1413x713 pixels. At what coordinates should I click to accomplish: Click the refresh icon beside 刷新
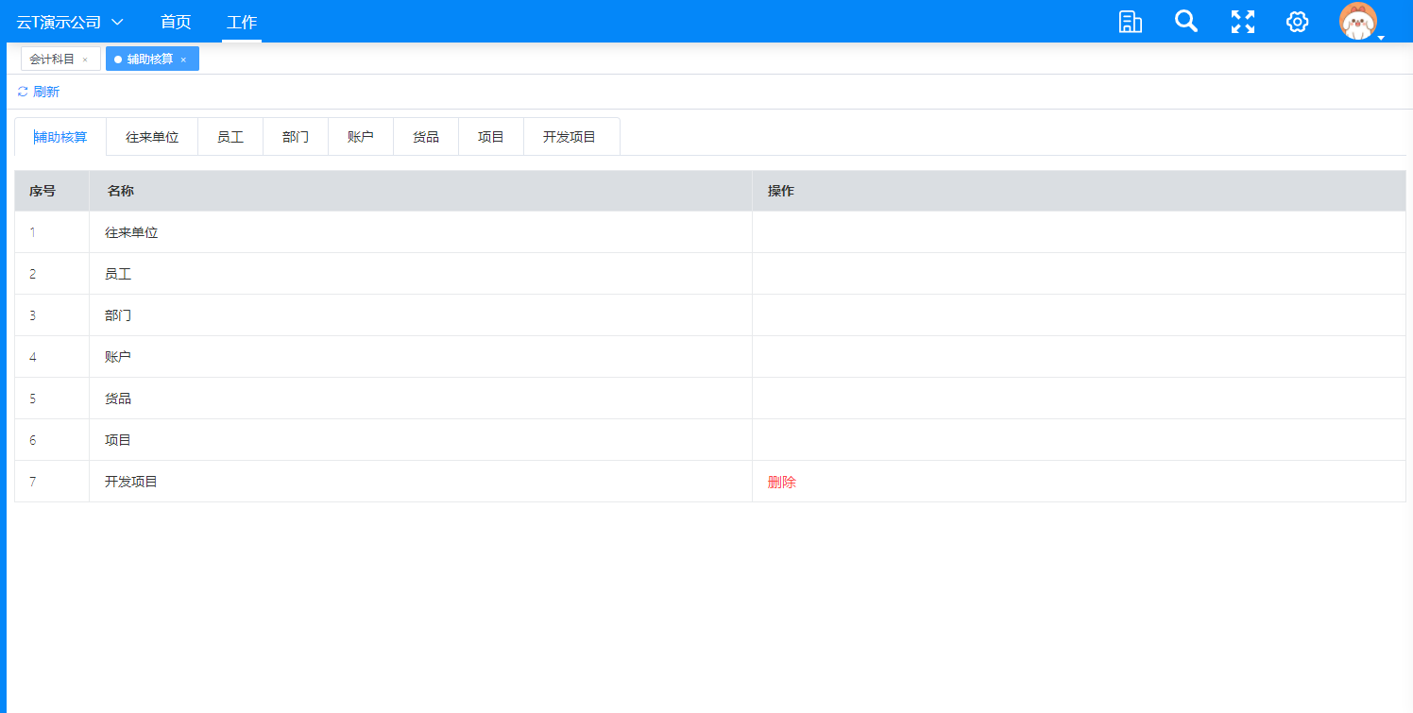tap(23, 92)
